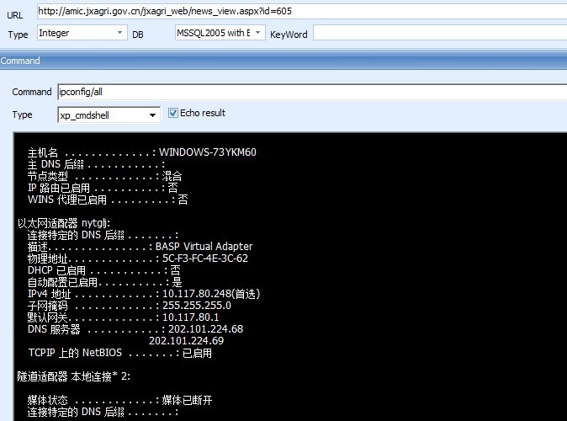This screenshot has width=567, height=421.
Task: Open the injection Type Integer dropdown
Action: click(x=82, y=33)
